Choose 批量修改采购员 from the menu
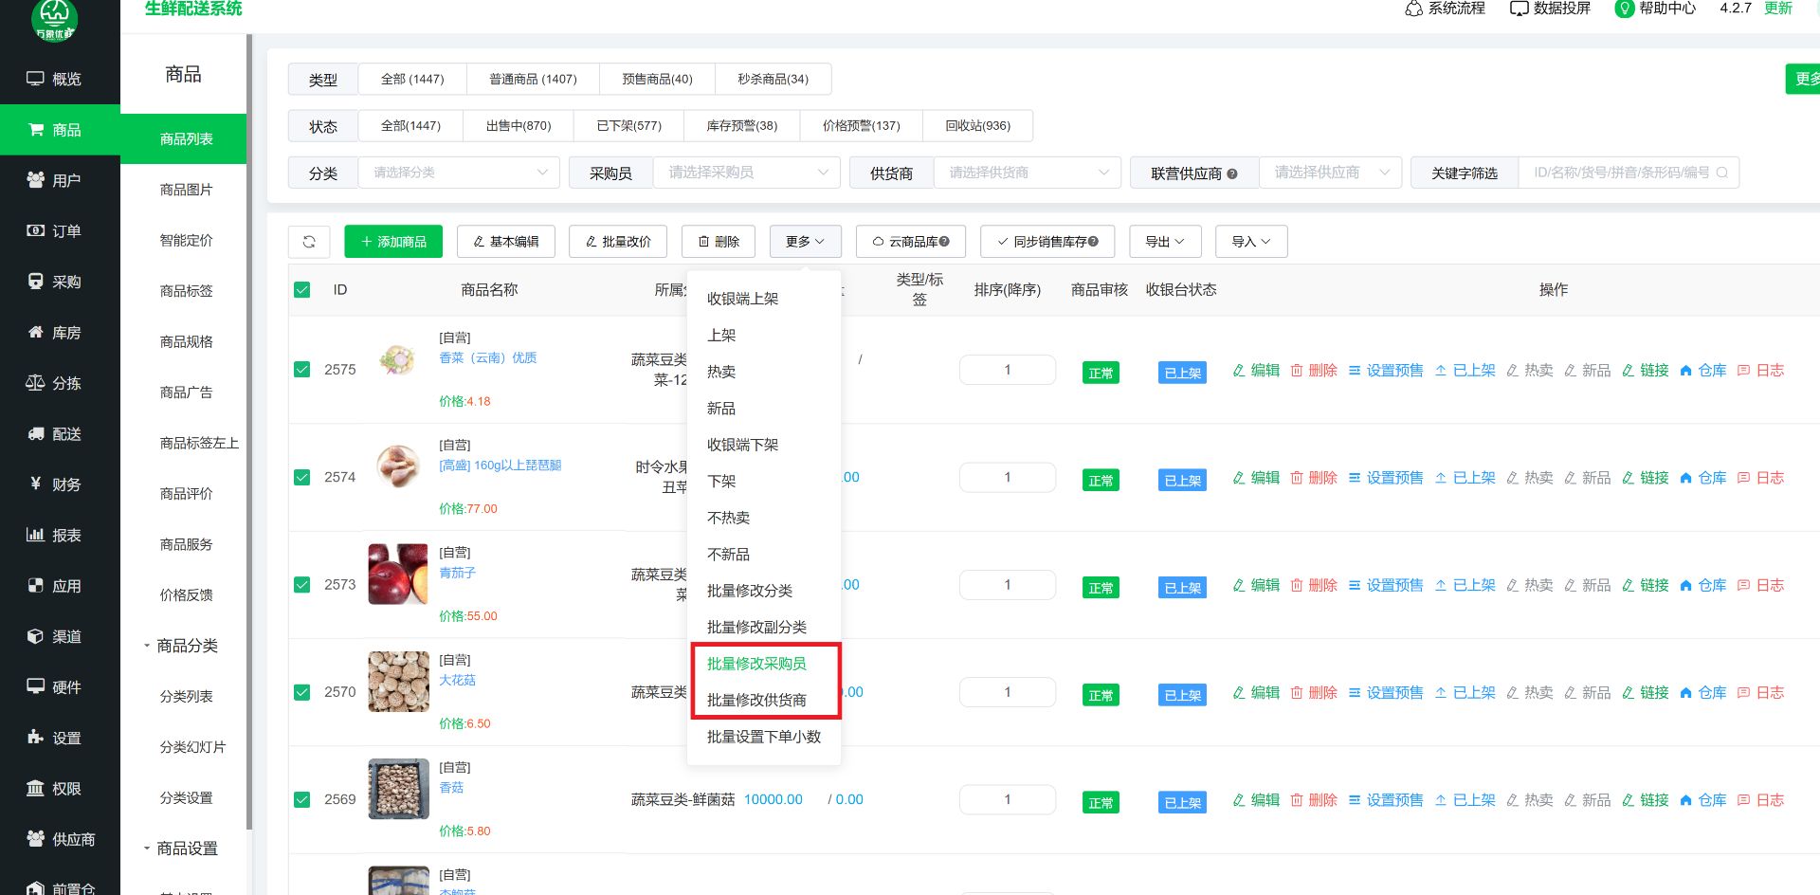Image resolution: width=1820 pixels, height=895 pixels. pos(764,664)
